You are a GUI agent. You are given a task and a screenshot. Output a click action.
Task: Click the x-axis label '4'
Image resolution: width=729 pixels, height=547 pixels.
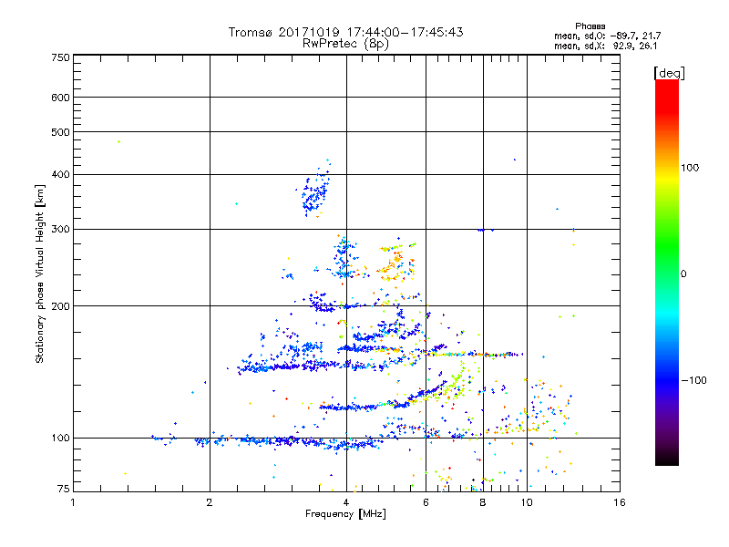coord(346,502)
